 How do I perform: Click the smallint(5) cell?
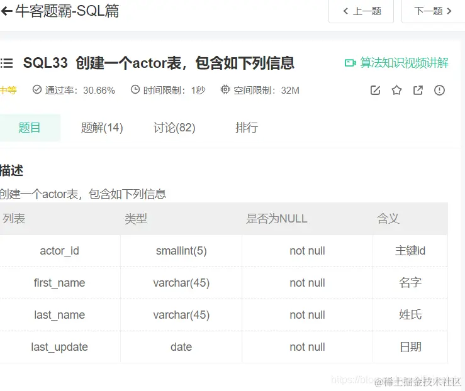pos(181,251)
